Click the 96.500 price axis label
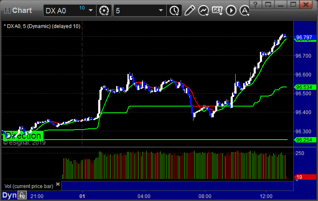 (303, 94)
